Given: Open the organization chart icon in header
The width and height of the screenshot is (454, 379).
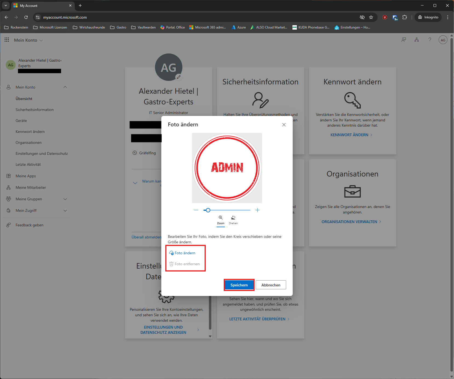Looking at the screenshot, I should click(416, 40).
